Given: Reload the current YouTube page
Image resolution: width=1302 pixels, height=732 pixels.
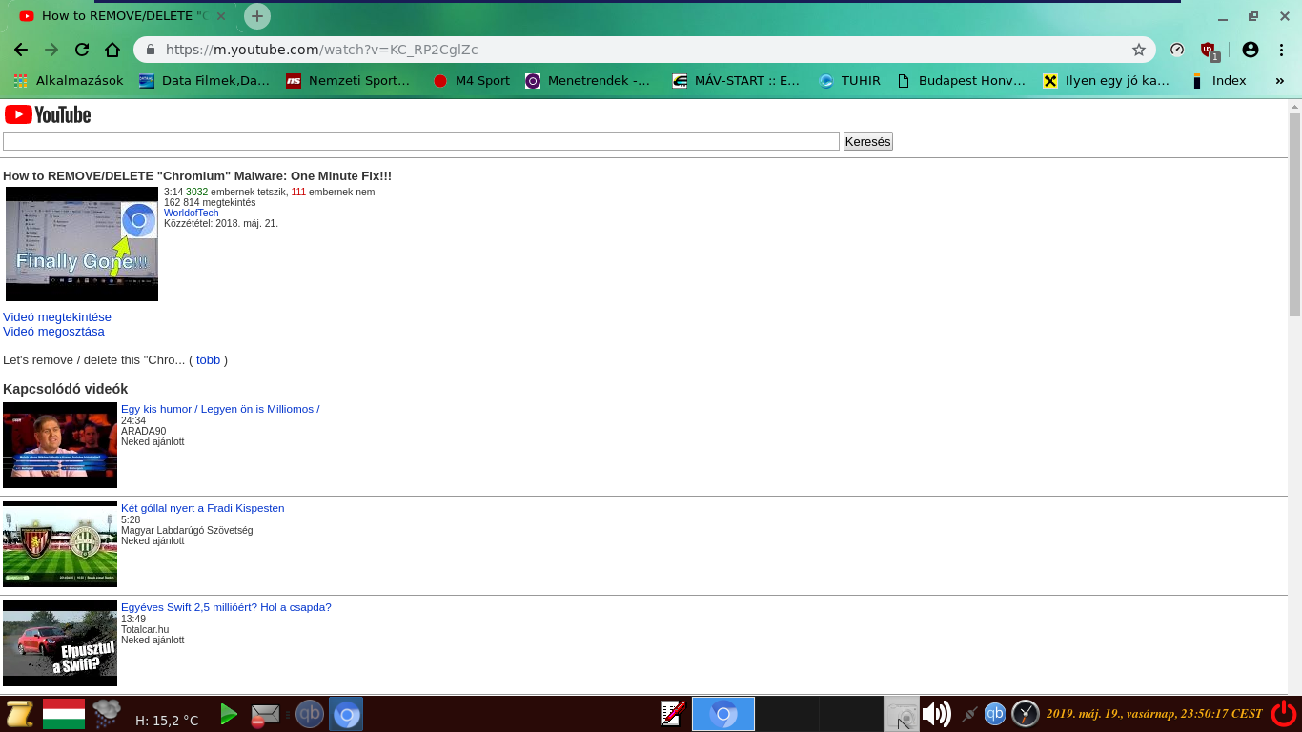Looking at the screenshot, I should (x=82, y=50).
